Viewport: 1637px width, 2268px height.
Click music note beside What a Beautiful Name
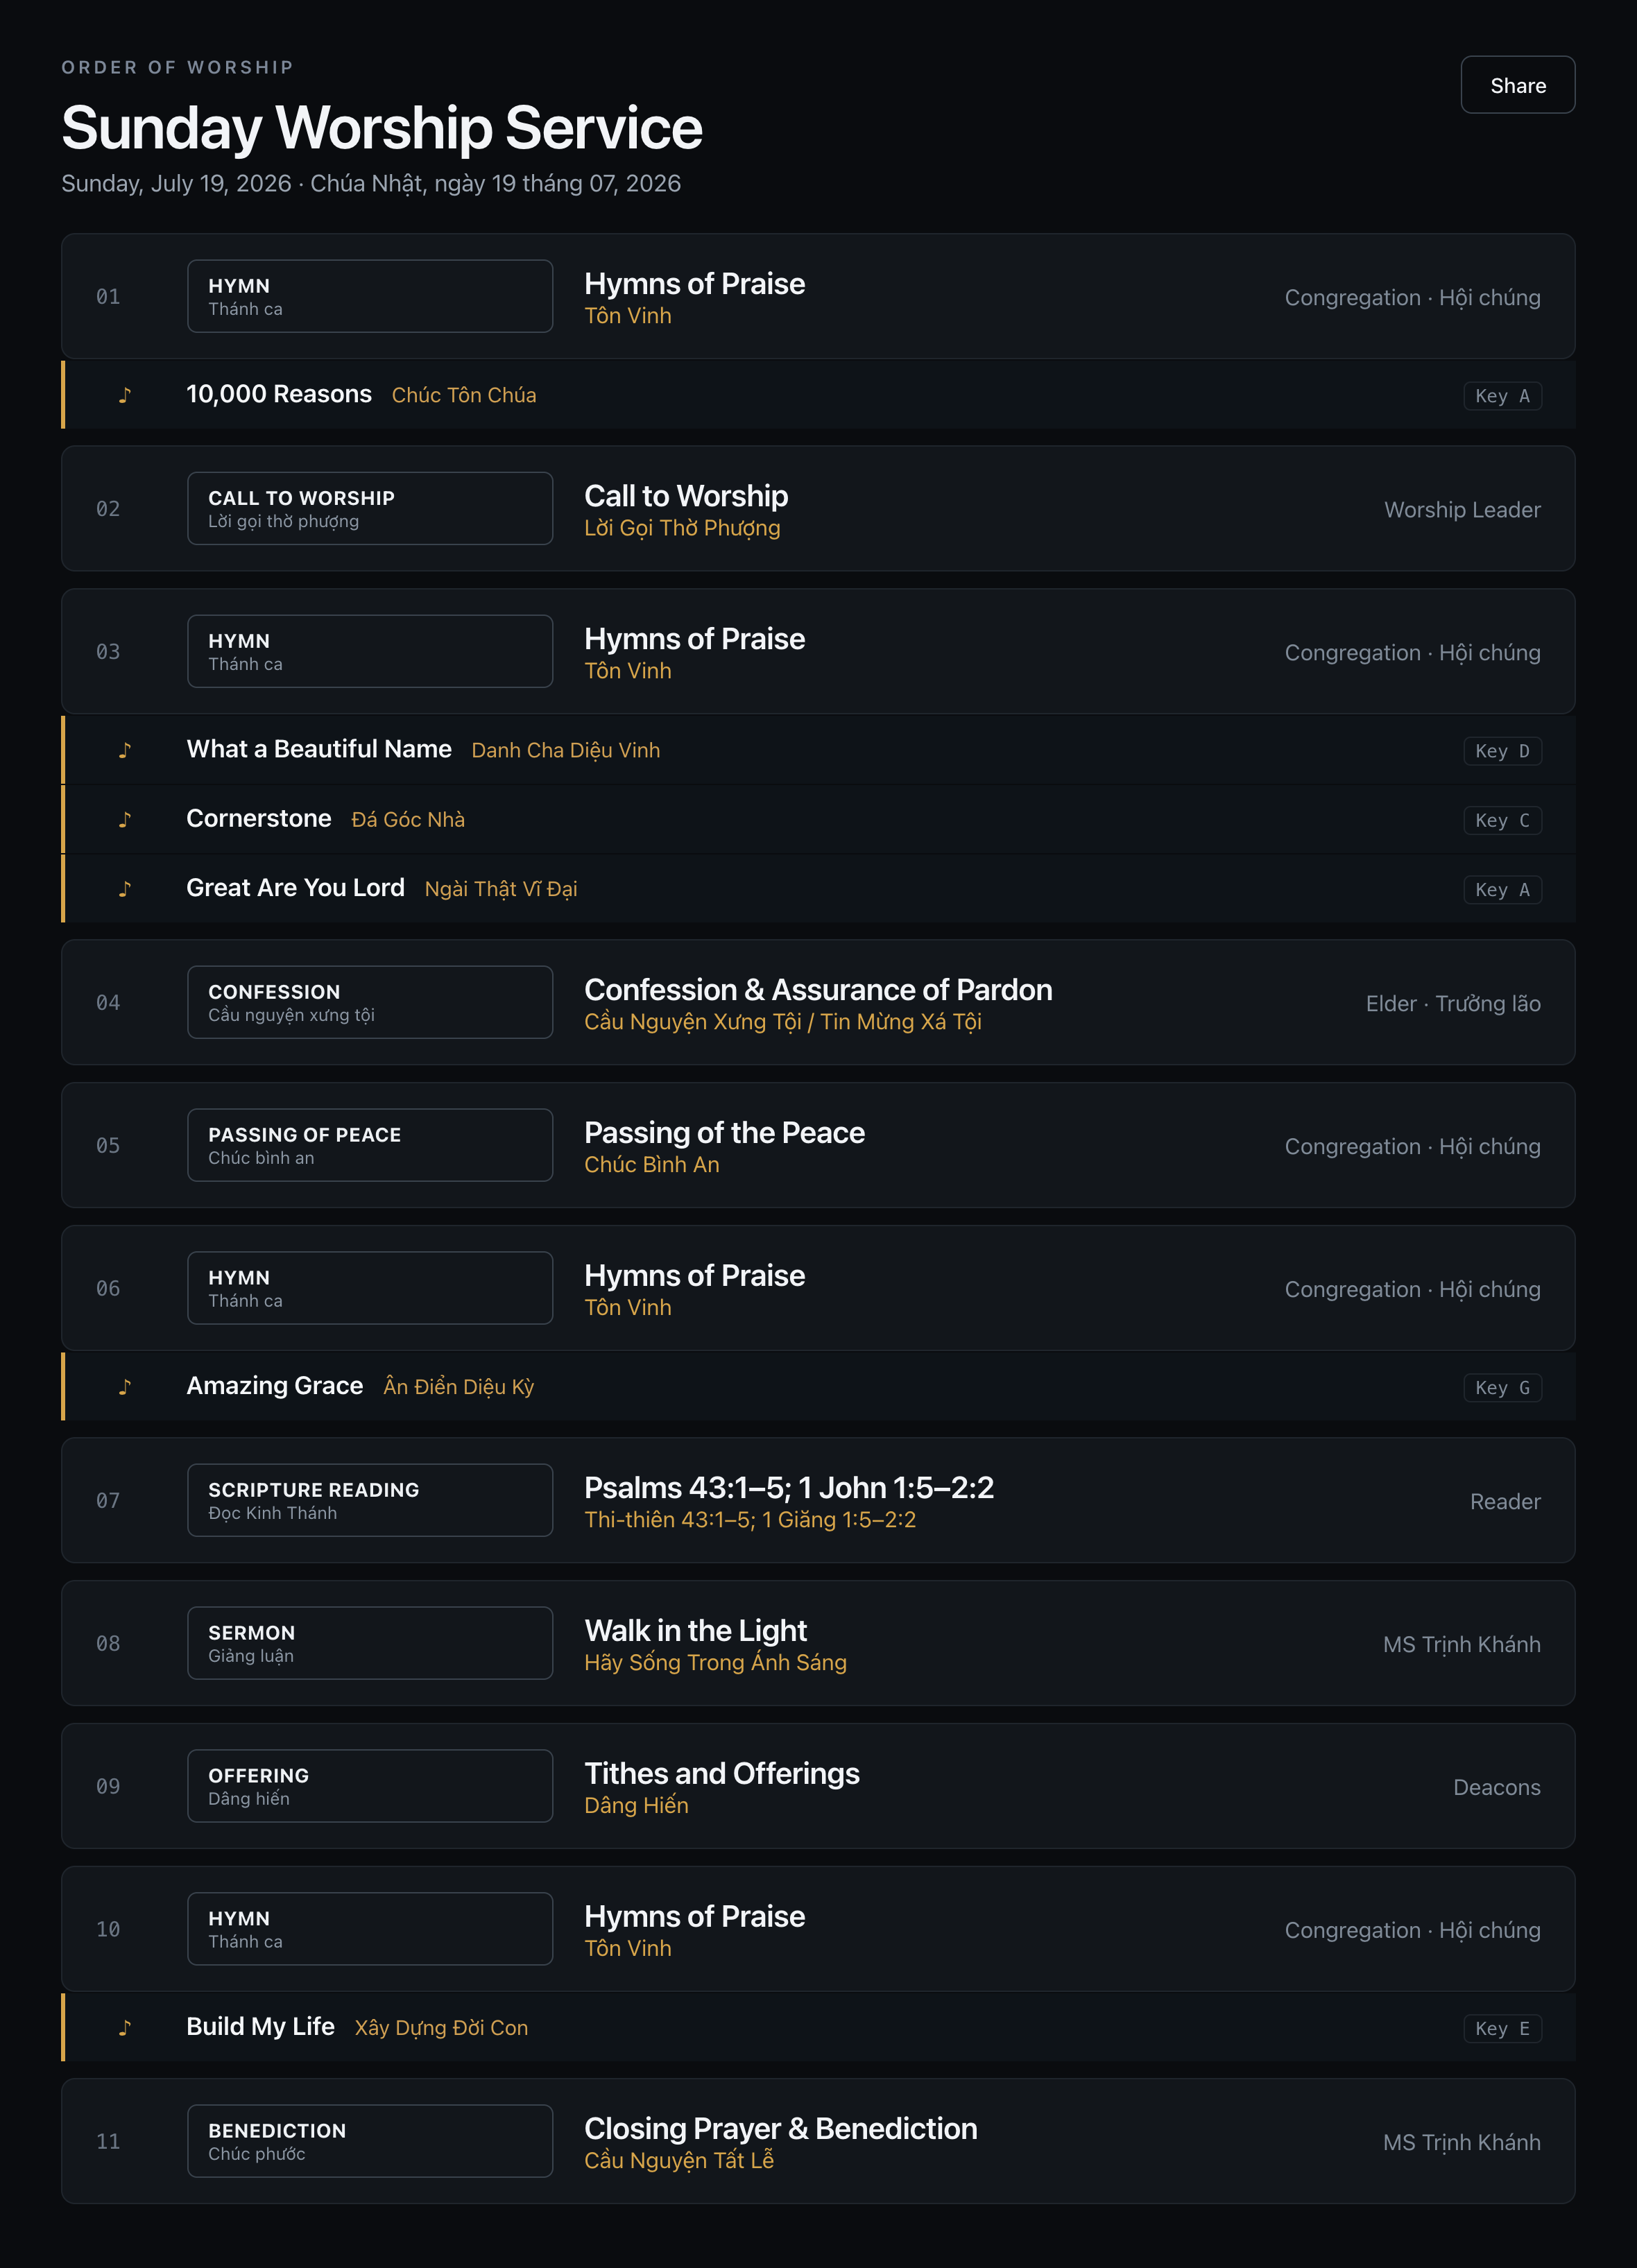tap(124, 750)
